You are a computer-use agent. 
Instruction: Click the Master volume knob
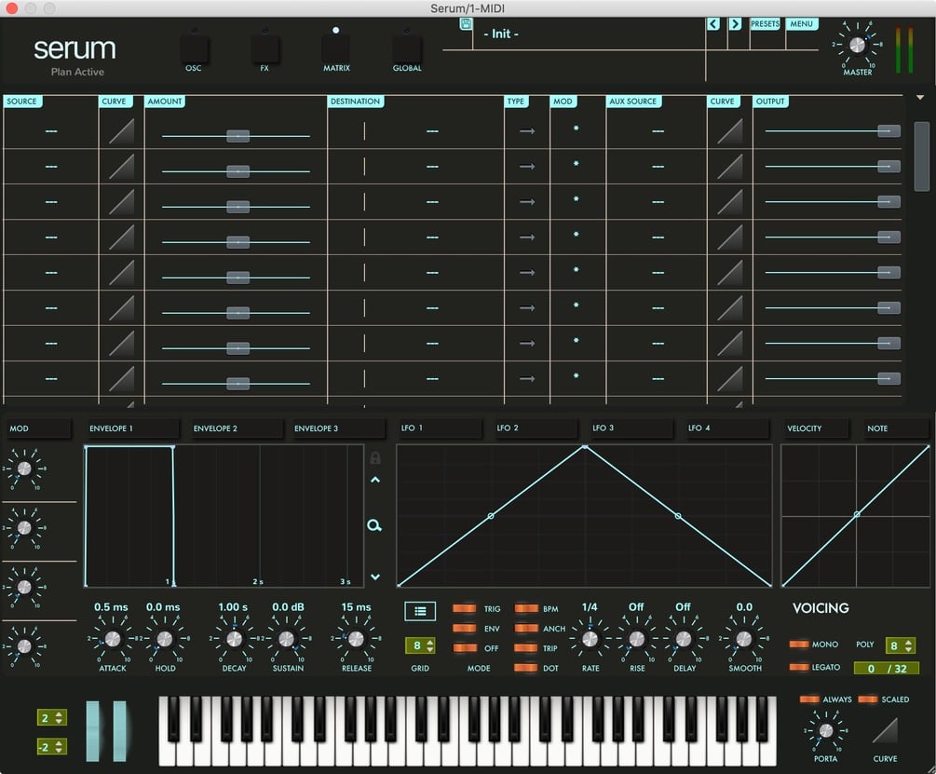(857, 46)
